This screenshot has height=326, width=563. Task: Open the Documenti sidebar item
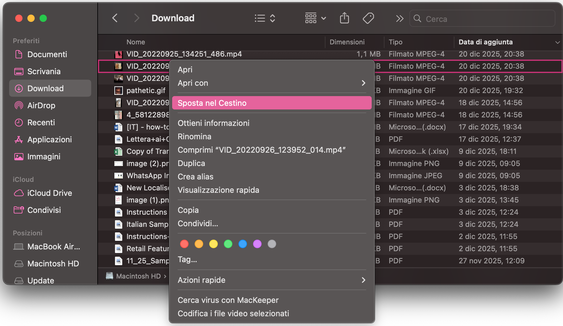pyautogui.click(x=47, y=54)
